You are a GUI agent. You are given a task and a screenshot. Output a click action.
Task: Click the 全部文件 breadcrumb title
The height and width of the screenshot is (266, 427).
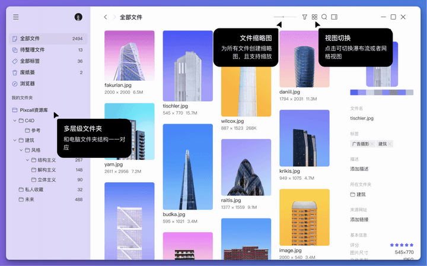(x=131, y=17)
